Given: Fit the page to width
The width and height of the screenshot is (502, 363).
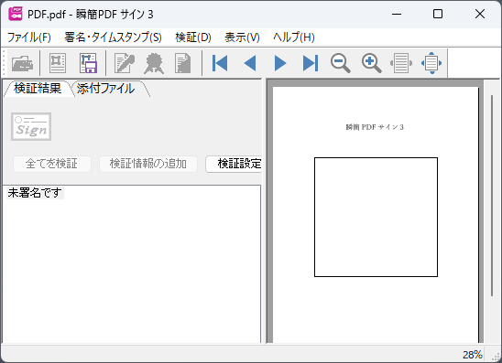Looking at the screenshot, I should coord(401,63).
